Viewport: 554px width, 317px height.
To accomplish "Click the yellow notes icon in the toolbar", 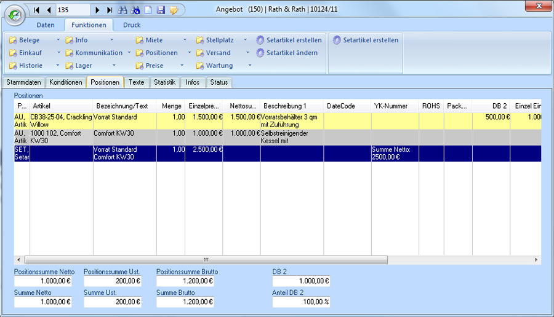I will [174, 10].
